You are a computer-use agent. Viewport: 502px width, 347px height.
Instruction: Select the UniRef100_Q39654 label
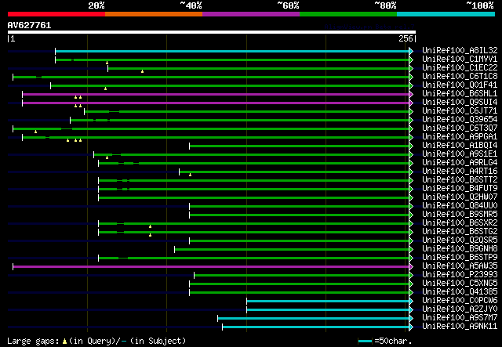point(460,120)
